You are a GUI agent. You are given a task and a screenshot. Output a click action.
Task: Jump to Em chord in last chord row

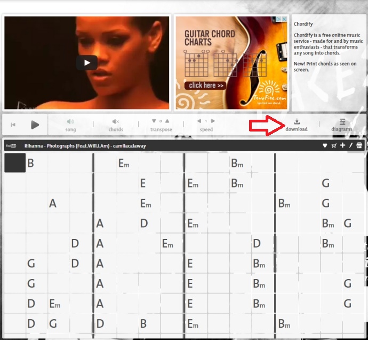point(193,323)
